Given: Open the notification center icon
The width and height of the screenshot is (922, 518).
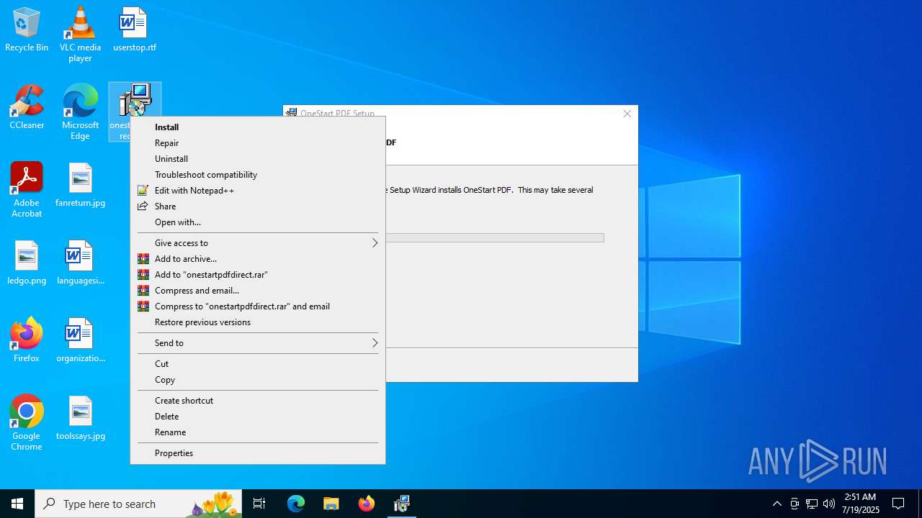Looking at the screenshot, I should click(x=898, y=504).
